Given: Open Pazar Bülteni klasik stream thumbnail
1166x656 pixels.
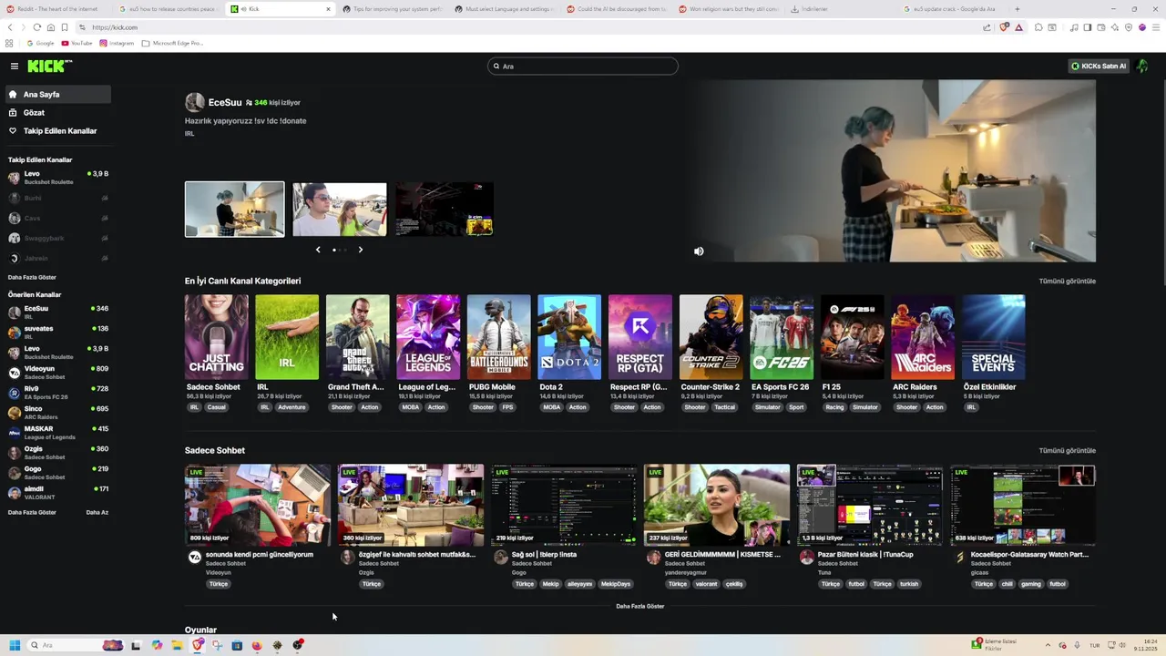Looking at the screenshot, I should (x=870, y=505).
